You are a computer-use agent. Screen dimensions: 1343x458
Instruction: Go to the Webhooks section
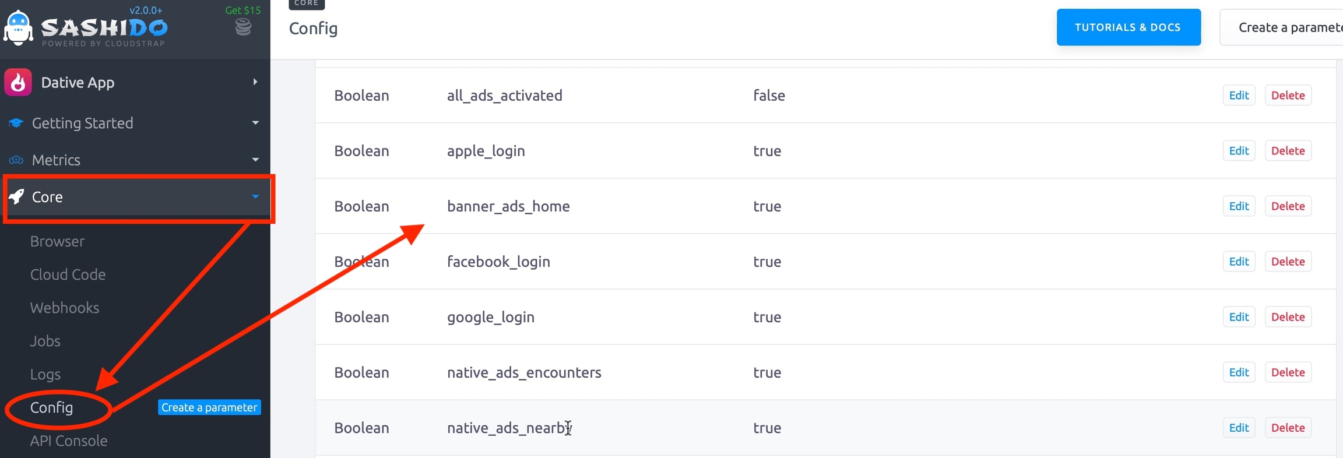[x=64, y=308]
